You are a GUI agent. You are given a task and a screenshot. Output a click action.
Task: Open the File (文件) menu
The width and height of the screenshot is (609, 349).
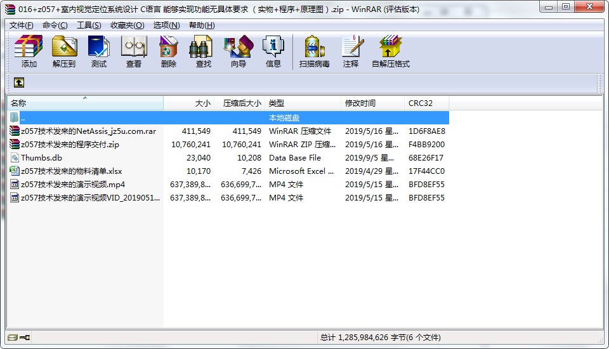point(22,25)
